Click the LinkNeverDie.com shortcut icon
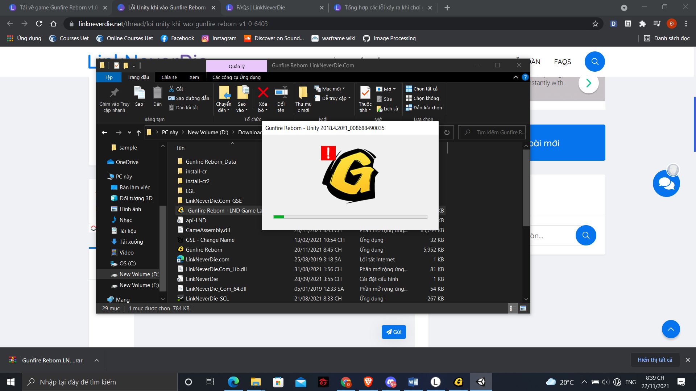The image size is (696, 391). (x=207, y=259)
